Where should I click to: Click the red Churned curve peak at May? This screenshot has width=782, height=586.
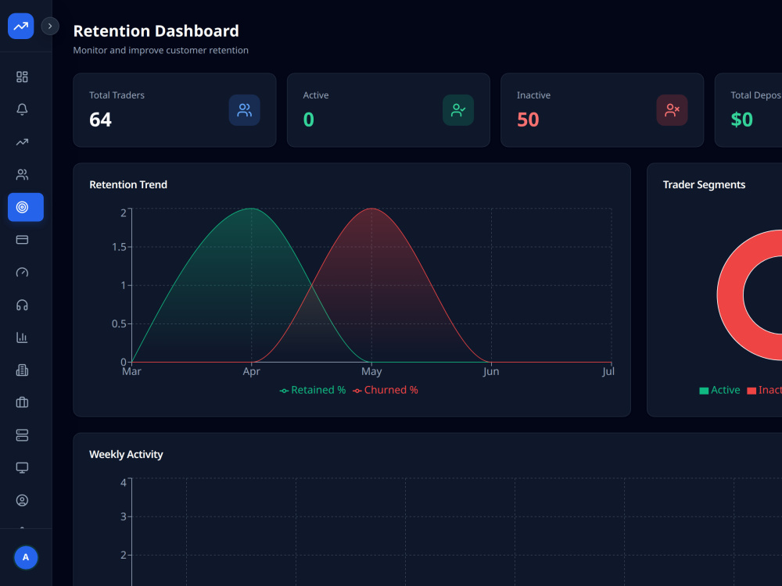click(371, 209)
